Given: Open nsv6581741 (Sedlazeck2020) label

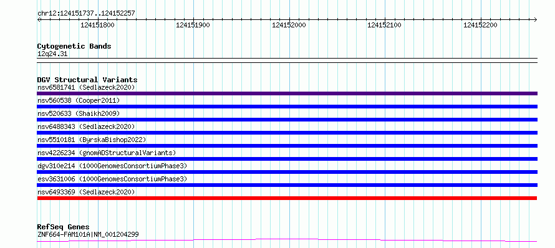Looking at the screenshot, I should pyautogui.click(x=86, y=87).
